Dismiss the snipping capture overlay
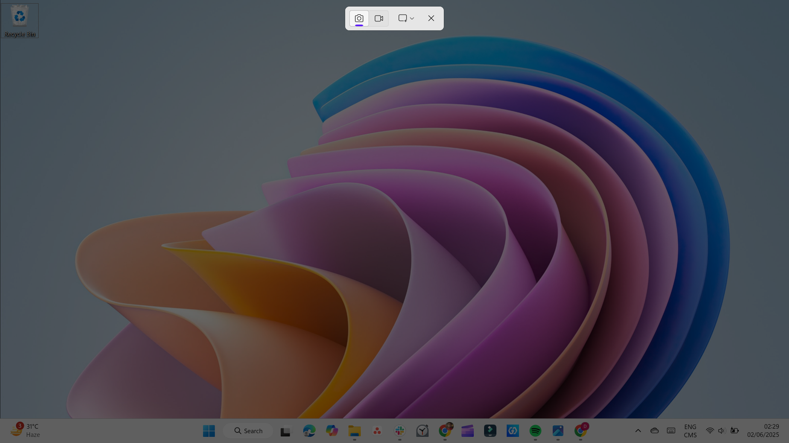 431,18
